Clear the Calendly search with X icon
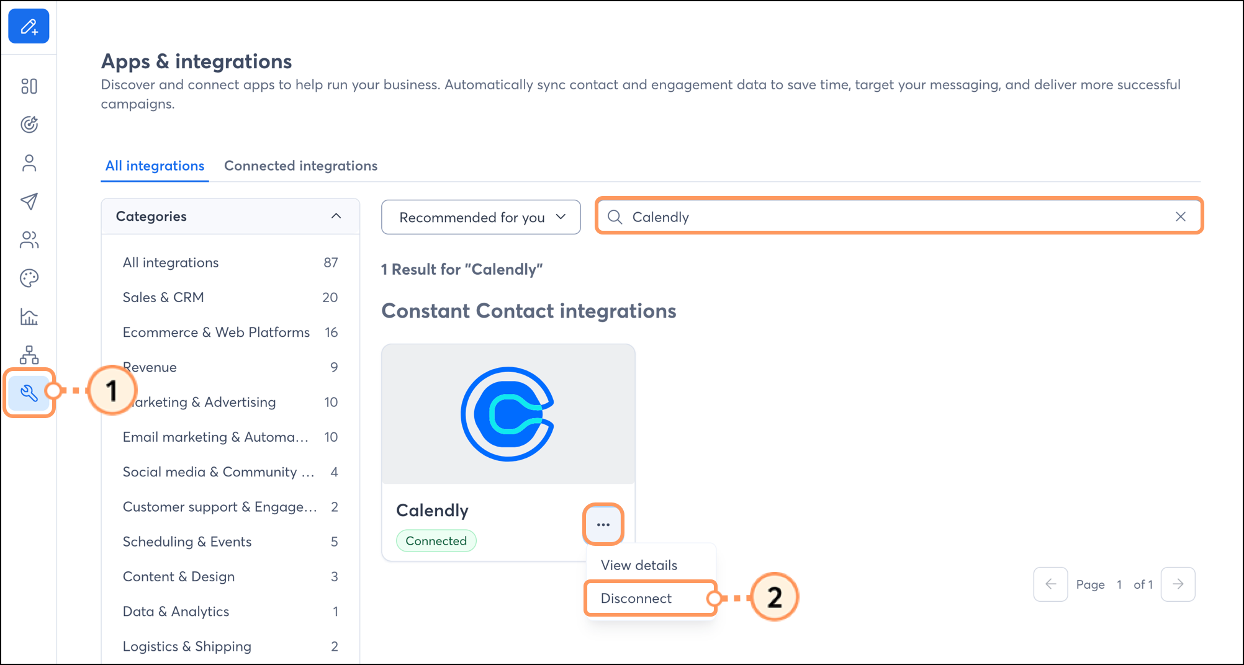Viewport: 1244px width, 665px height. tap(1181, 216)
